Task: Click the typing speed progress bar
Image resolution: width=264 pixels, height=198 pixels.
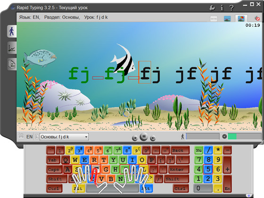Action: click(x=203, y=136)
